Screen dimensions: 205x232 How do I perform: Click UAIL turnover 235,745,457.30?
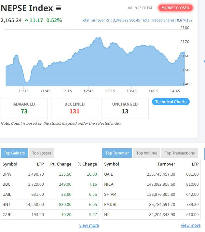tap(161, 174)
